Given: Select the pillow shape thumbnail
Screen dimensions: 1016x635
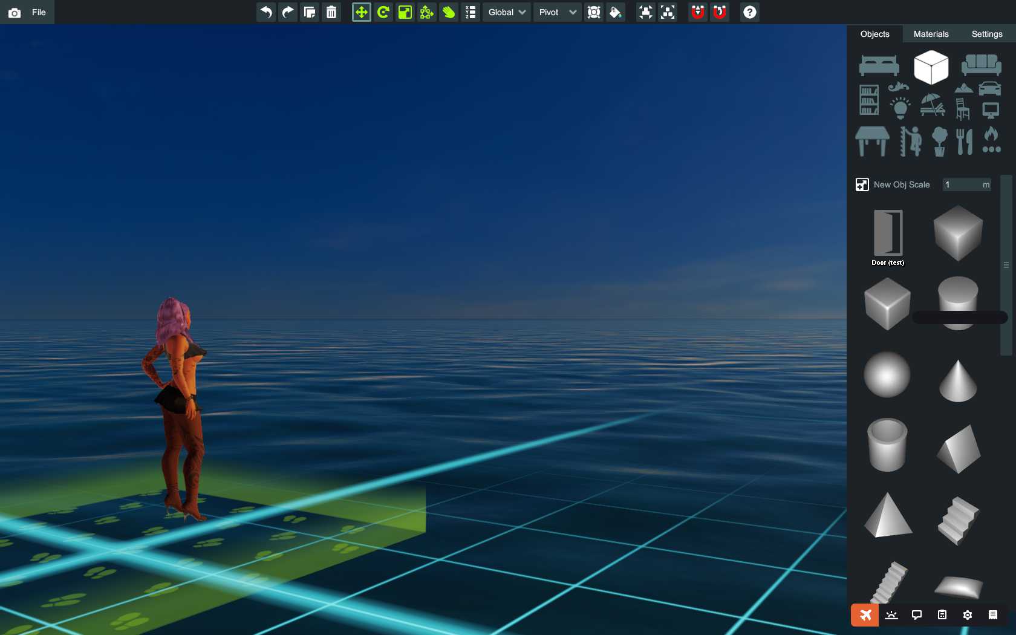Looking at the screenshot, I should click(959, 587).
